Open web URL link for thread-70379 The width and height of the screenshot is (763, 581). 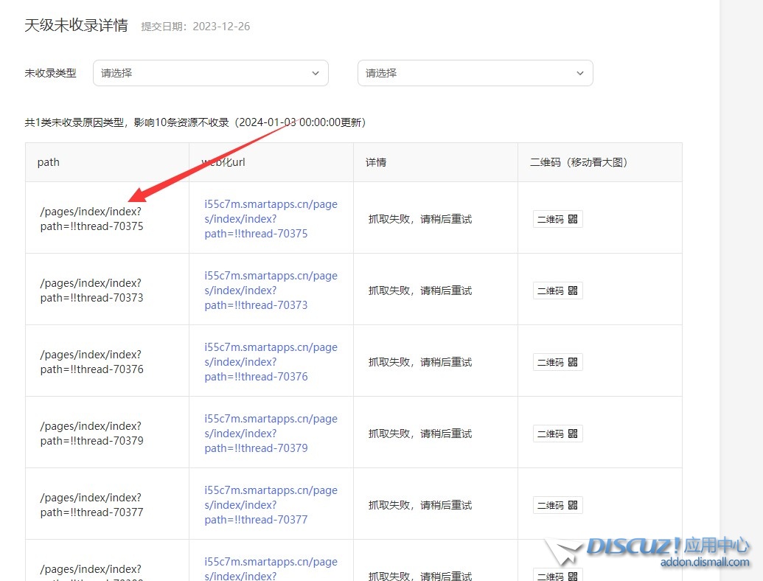(x=271, y=434)
